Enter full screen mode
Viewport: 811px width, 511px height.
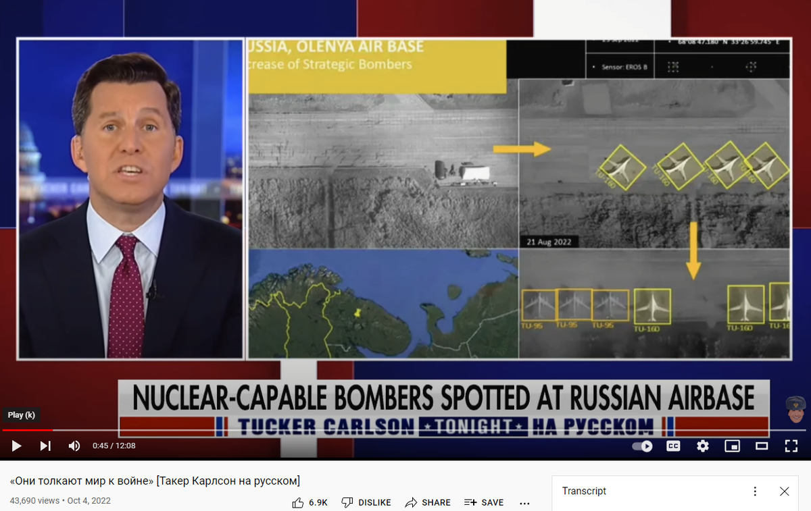click(x=791, y=446)
